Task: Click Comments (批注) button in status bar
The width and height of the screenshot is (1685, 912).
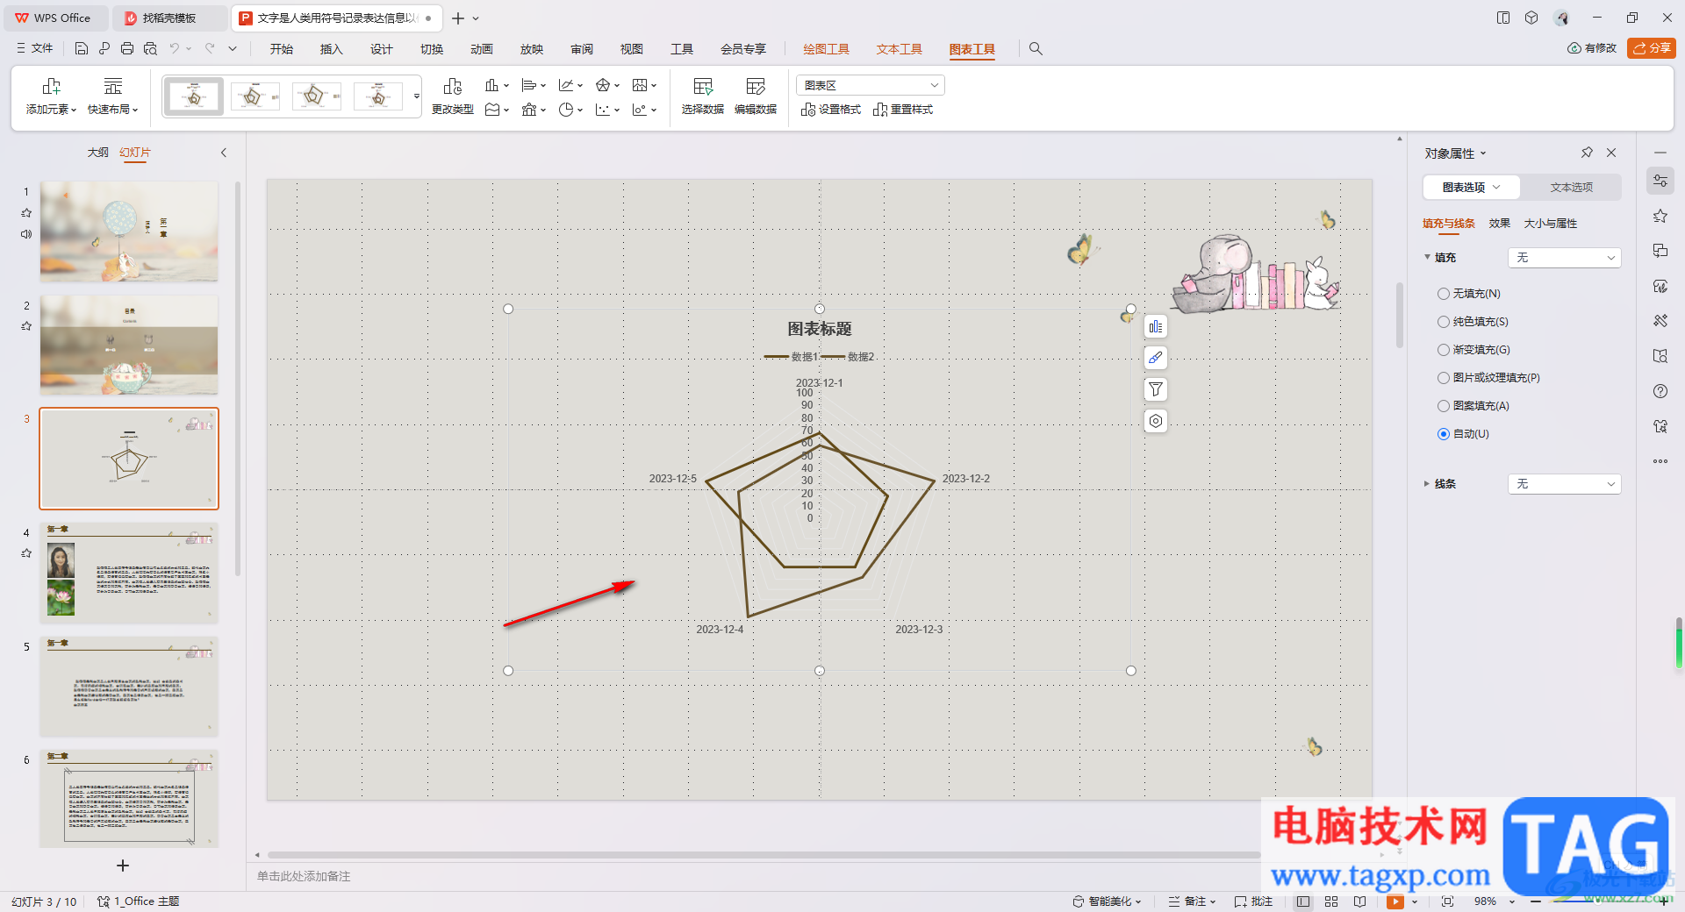Action: click(x=1253, y=901)
